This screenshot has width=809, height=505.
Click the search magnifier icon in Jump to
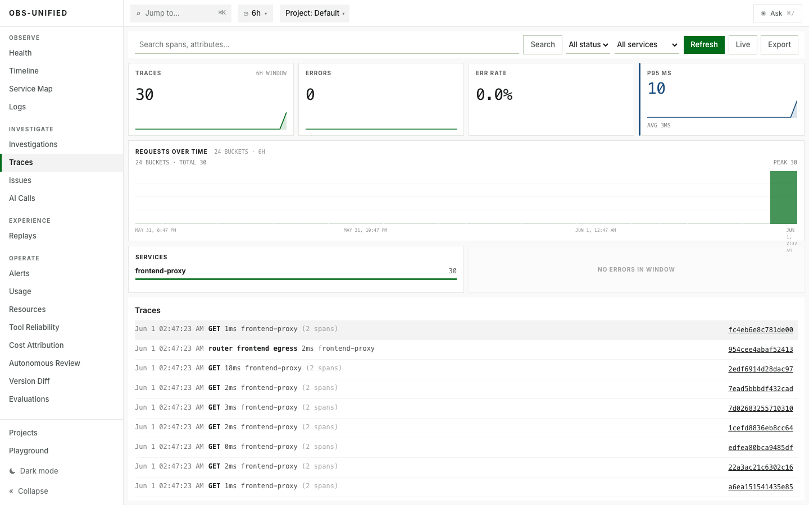click(x=138, y=13)
